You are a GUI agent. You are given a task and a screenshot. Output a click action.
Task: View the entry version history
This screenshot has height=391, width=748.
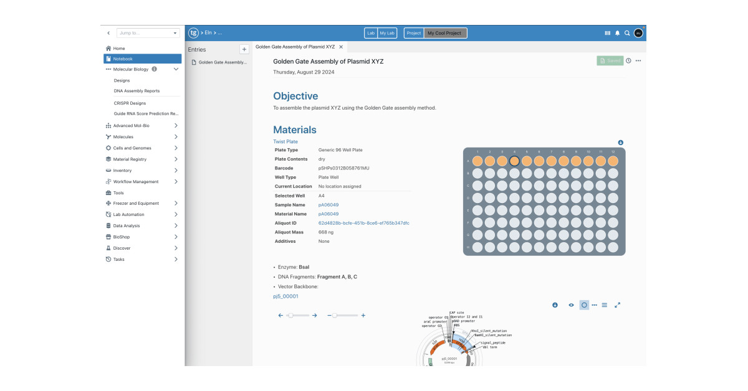[x=628, y=60]
